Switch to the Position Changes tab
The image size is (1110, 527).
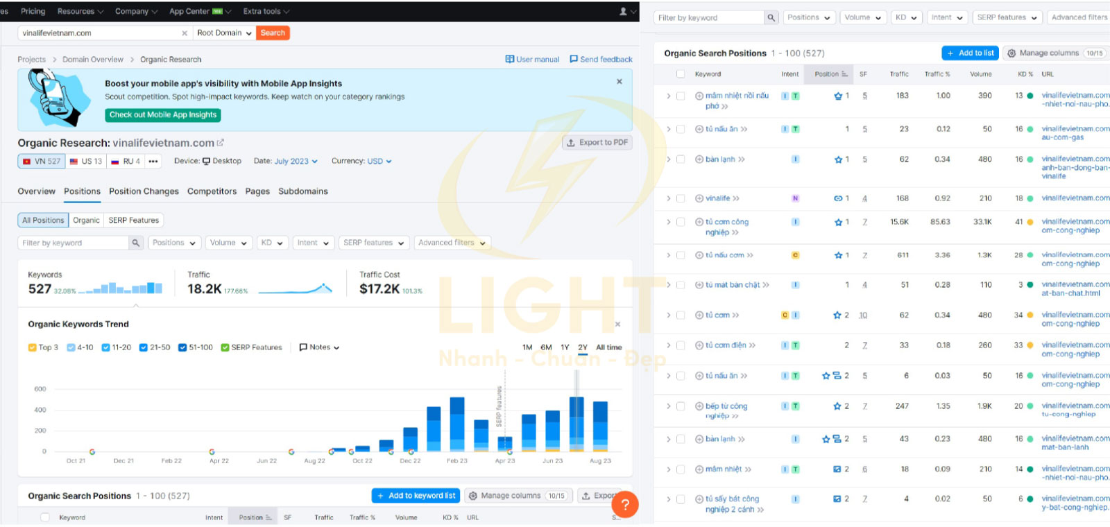click(x=144, y=191)
